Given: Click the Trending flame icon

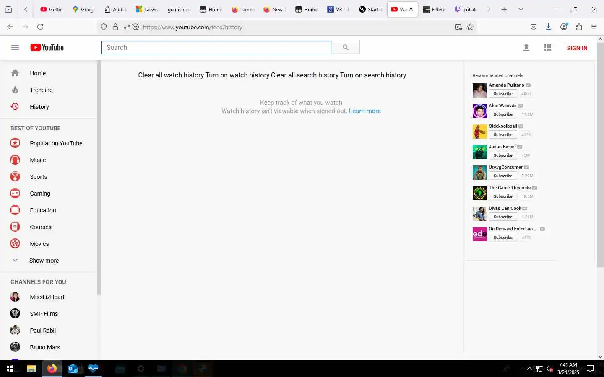Looking at the screenshot, I should point(15,90).
